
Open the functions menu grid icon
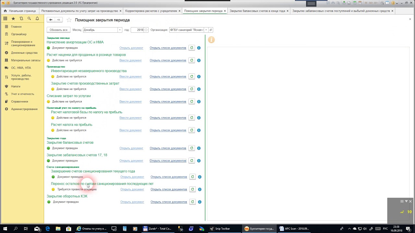pyautogui.click(x=5, y=19)
